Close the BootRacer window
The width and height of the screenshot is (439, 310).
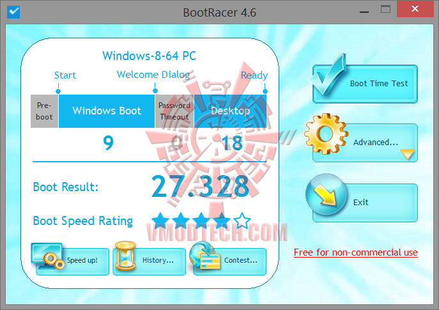click(415, 9)
